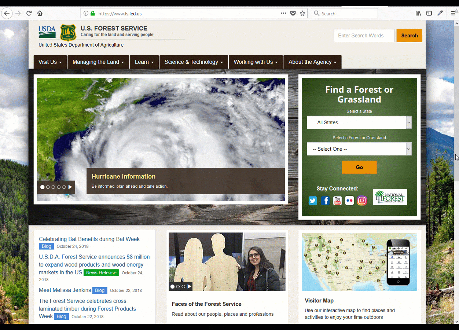
Task: Focus the Enter Search Words field
Action: [x=364, y=36]
